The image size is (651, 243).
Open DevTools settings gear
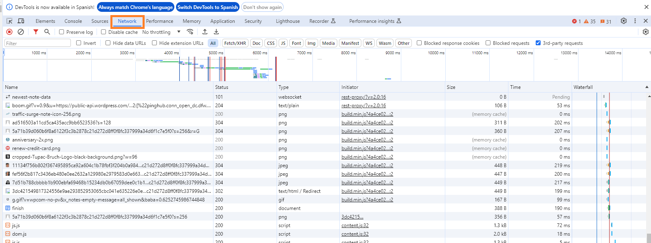point(623,21)
